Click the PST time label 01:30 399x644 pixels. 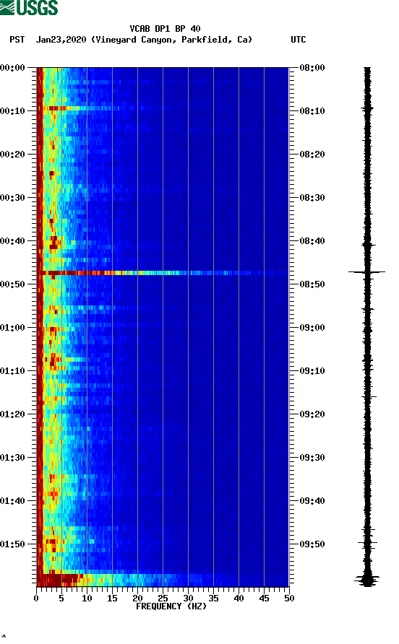click(x=13, y=458)
